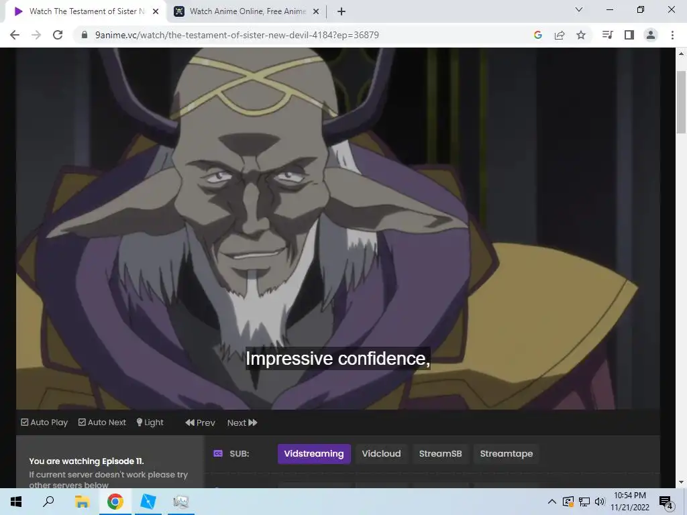Go to previous episode with Prev

click(200, 422)
